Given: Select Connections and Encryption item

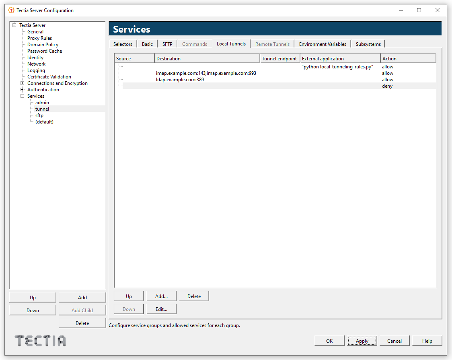Looking at the screenshot, I should pos(58,83).
